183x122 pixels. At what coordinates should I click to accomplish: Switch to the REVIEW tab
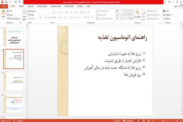pyautogui.click(x=80, y=6)
